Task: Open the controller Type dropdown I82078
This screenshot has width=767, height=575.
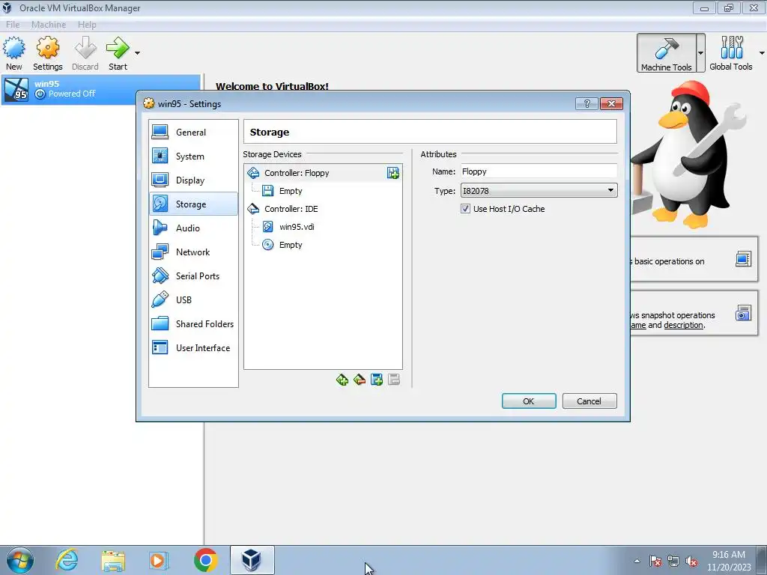Action: point(539,191)
